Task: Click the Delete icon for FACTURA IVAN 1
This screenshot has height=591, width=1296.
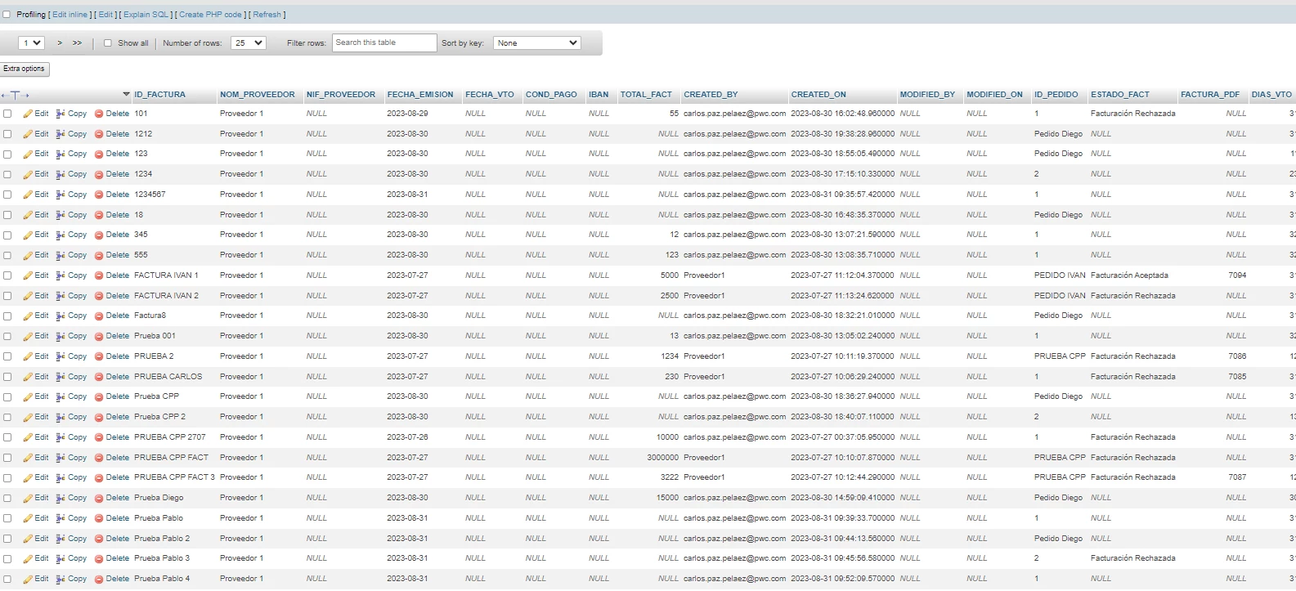Action: 99,275
